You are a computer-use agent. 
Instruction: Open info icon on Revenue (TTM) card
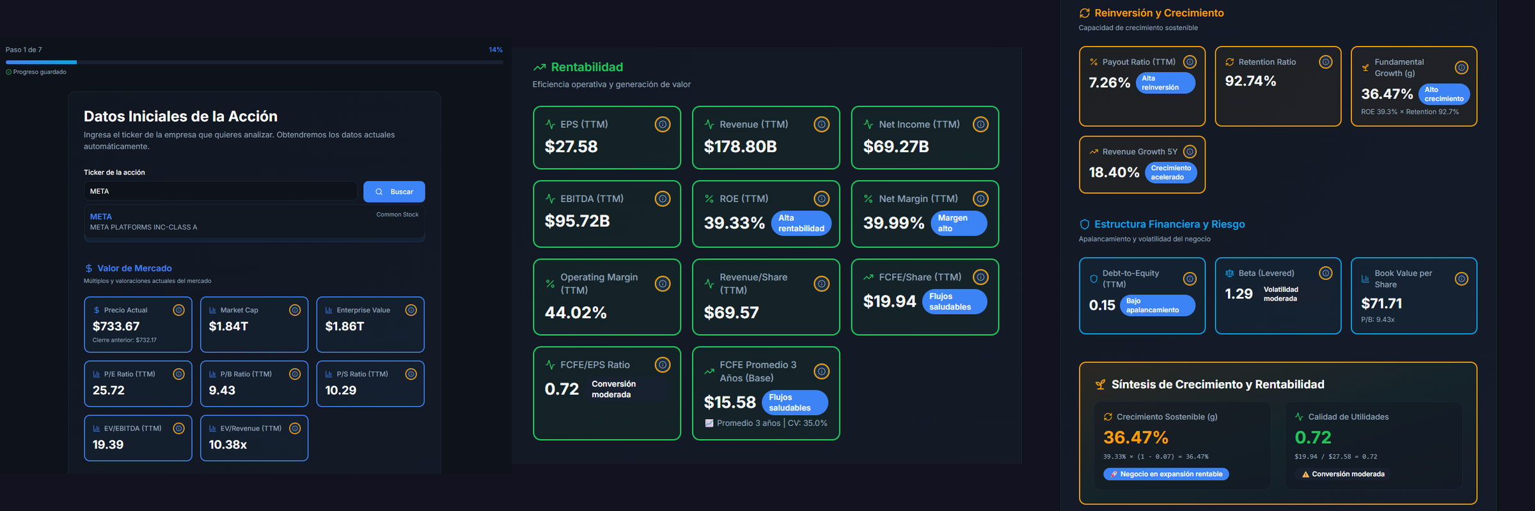[821, 125]
